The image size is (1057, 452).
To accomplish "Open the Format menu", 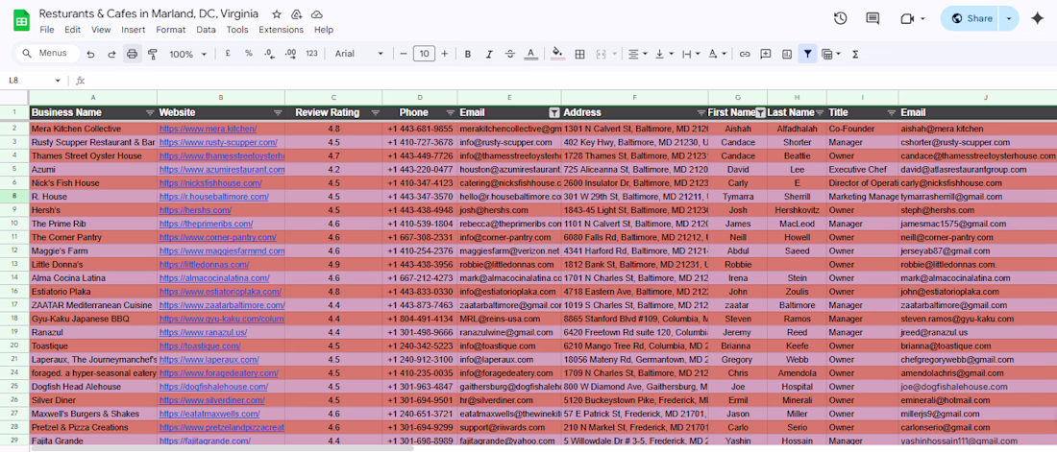I will (170, 30).
